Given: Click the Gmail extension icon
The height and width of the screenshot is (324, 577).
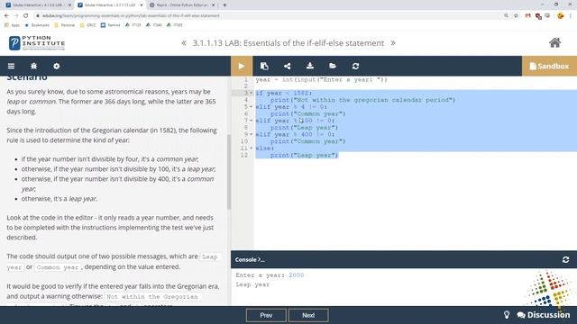Looking at the screenshot, I should pos(528,16).
